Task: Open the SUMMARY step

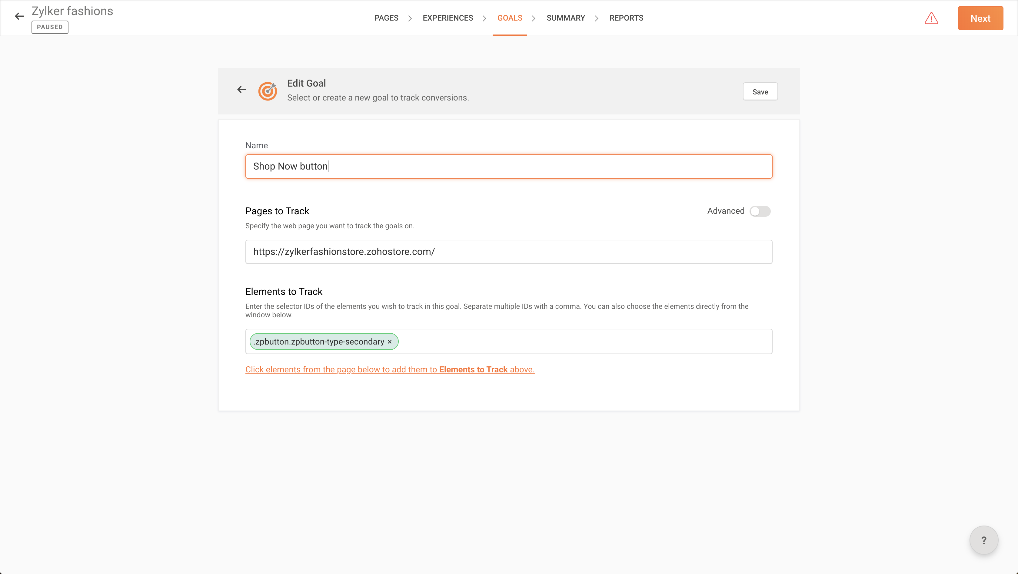Action: click(566, 18)
